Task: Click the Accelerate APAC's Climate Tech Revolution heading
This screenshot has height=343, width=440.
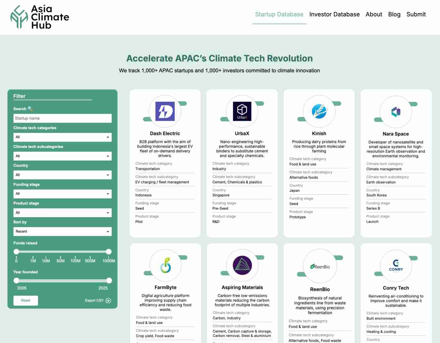Action: pos(220,58)
